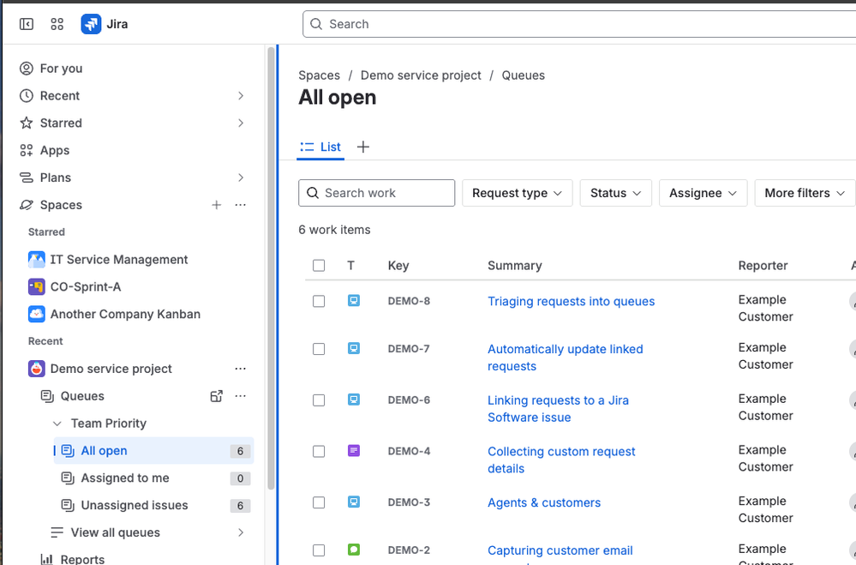The width and height of the screenshot is (856, 565).
Task: Click the plus icon next to Spaces
Action: point(217,205)
